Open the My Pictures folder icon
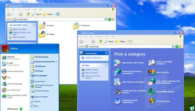The width and height of the screenshot is (195, 111). tap(76, 26)
